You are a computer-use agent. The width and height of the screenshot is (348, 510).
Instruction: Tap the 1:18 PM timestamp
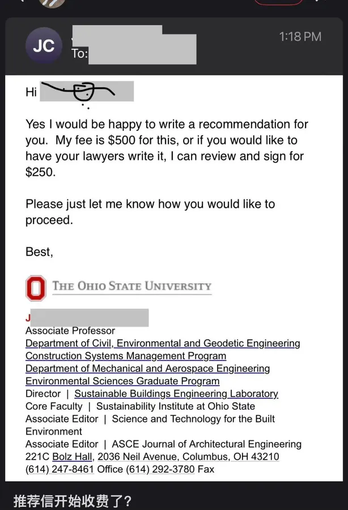[x=300, y=37]
